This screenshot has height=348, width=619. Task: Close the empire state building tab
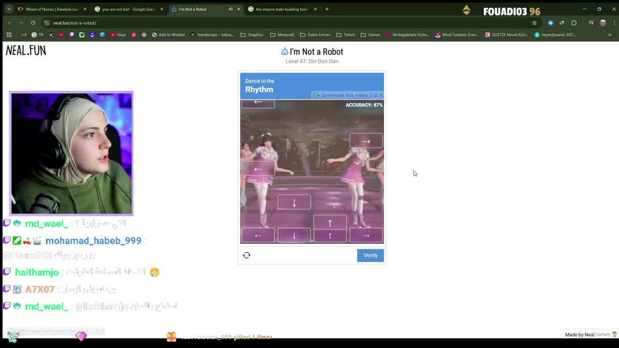[315, 9]
